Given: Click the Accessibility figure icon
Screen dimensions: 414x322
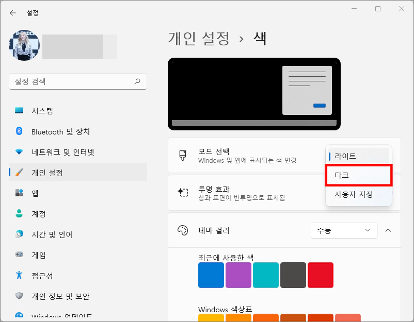Looking at the screenshot, I should pyautogui.click(x=19, y=275).
